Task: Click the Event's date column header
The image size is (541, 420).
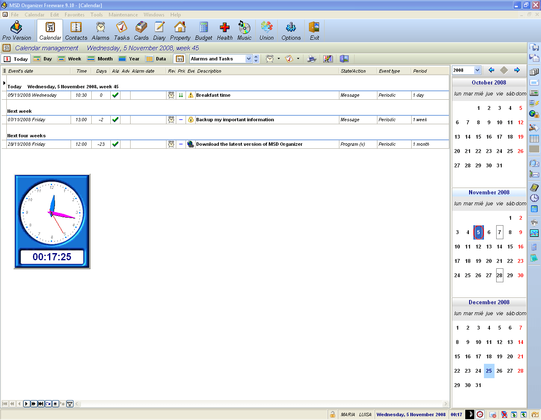Action: (x=38, y=71)
